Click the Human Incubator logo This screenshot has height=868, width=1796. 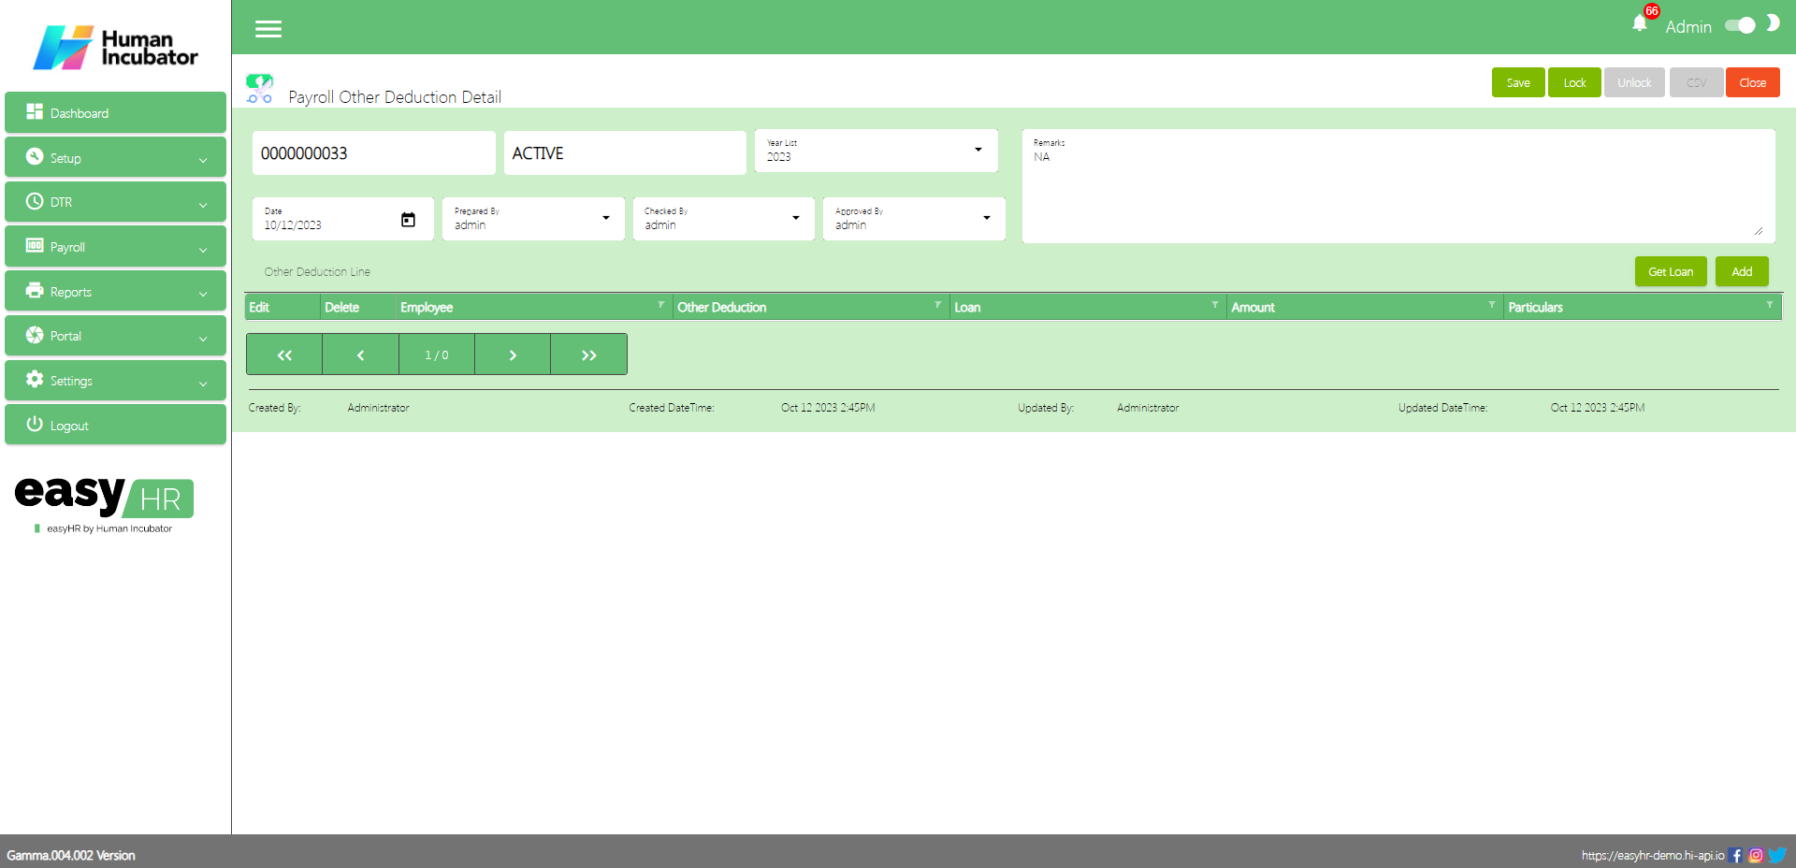click(x=116, y=47)
